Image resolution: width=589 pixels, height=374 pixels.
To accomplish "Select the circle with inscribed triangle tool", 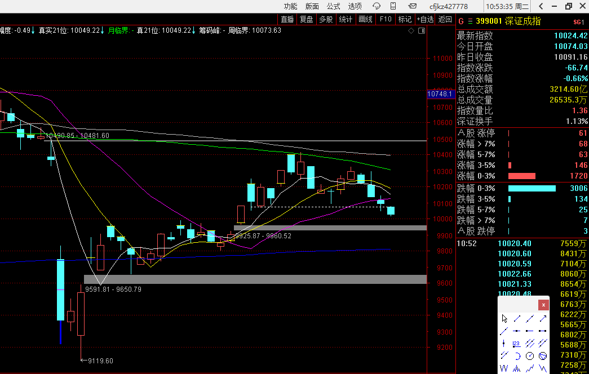I will click(543, 356).
